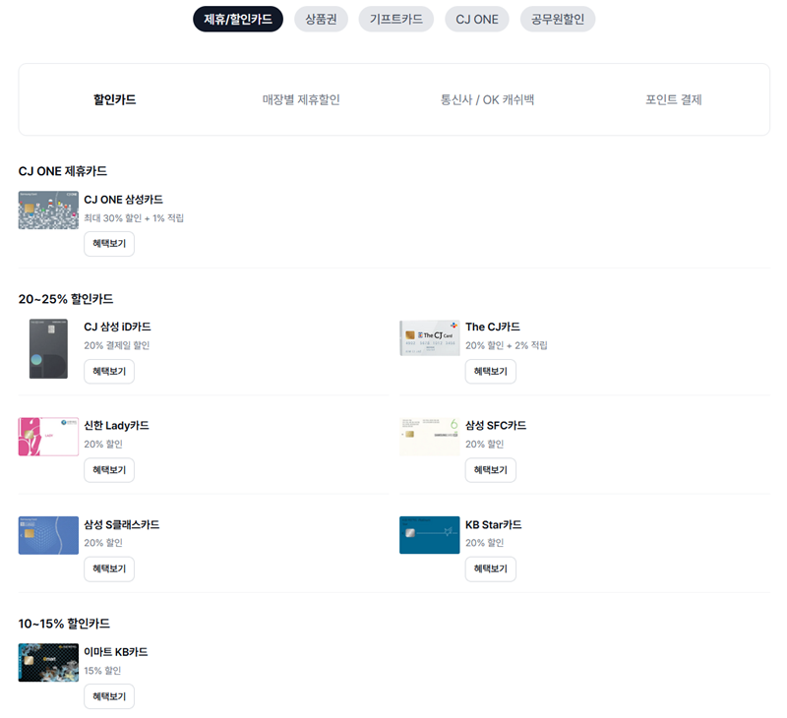Click the 20~25% 할인카드 heading
Viewport: 787px width, 718px height.
tap(66, 299)
